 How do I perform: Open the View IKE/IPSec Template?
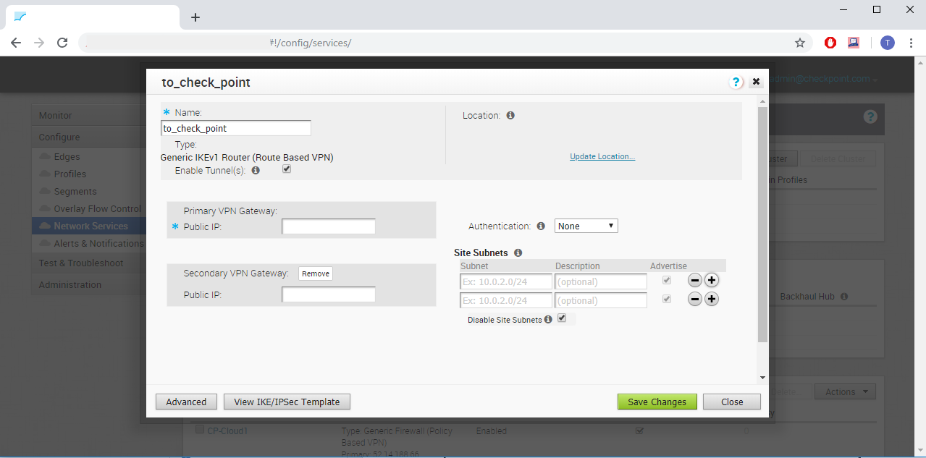tap(287, 402)
